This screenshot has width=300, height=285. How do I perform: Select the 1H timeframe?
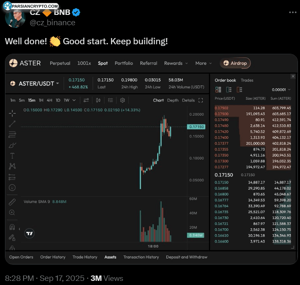[x=41, y=101]
